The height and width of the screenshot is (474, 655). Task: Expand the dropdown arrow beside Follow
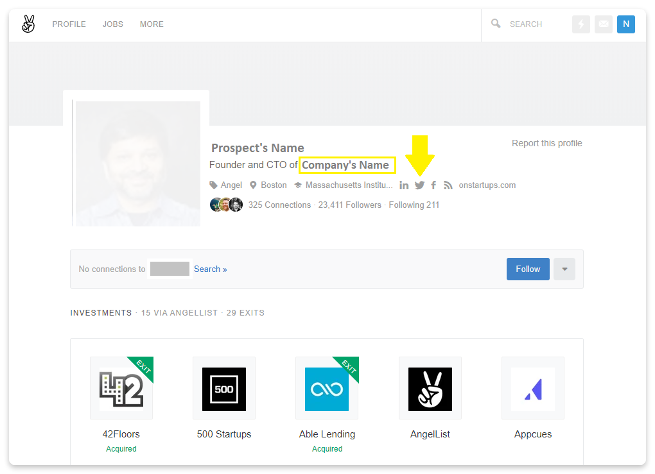pyautogui.click(x=564, y=269)
